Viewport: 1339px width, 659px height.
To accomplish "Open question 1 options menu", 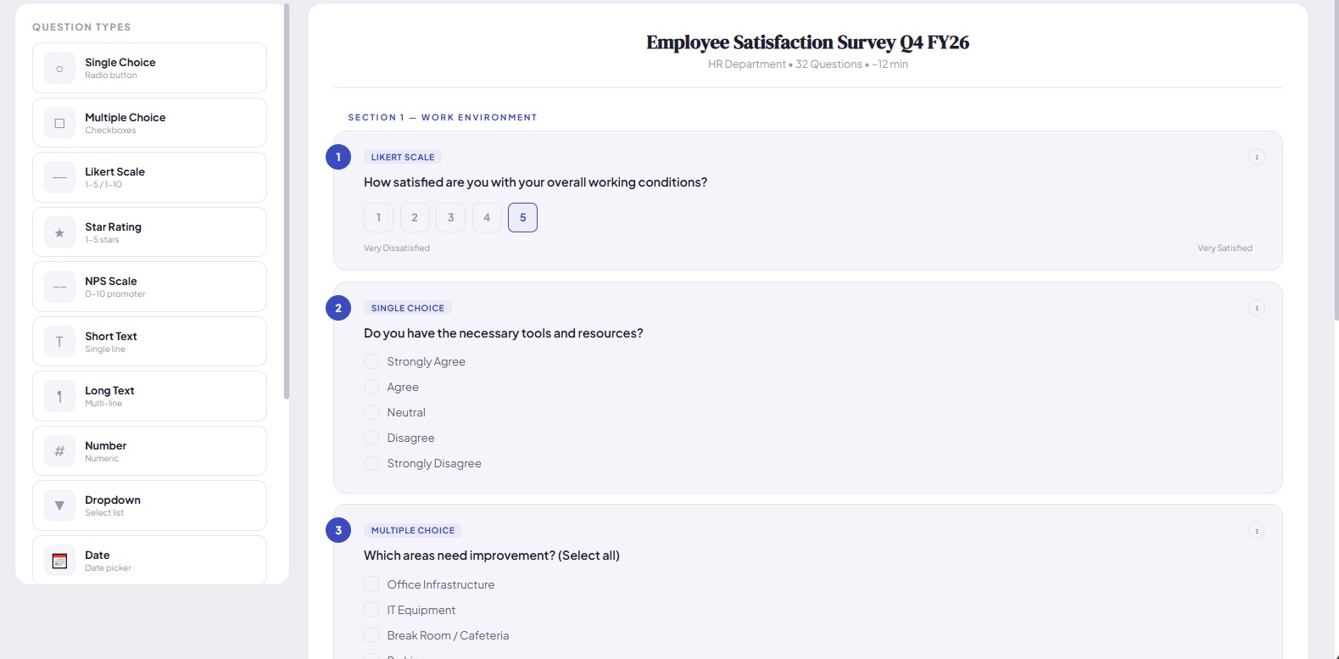I will point(1257,157).
